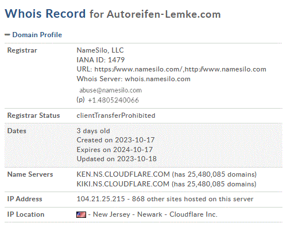This screenshot has width=283, height=227.
Task: Click the US flag icon in IP Location
Action: [81, 214]
